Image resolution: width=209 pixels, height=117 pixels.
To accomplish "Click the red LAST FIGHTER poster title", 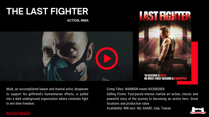I will (165, 16).
